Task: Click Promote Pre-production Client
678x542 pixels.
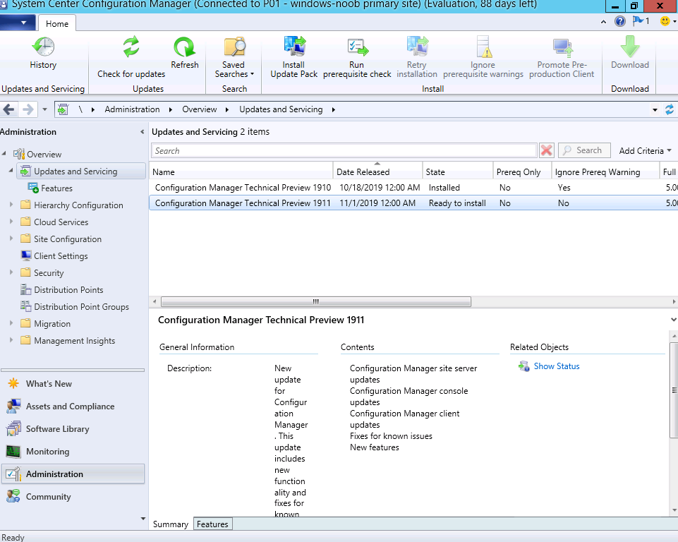Action: 562,57
